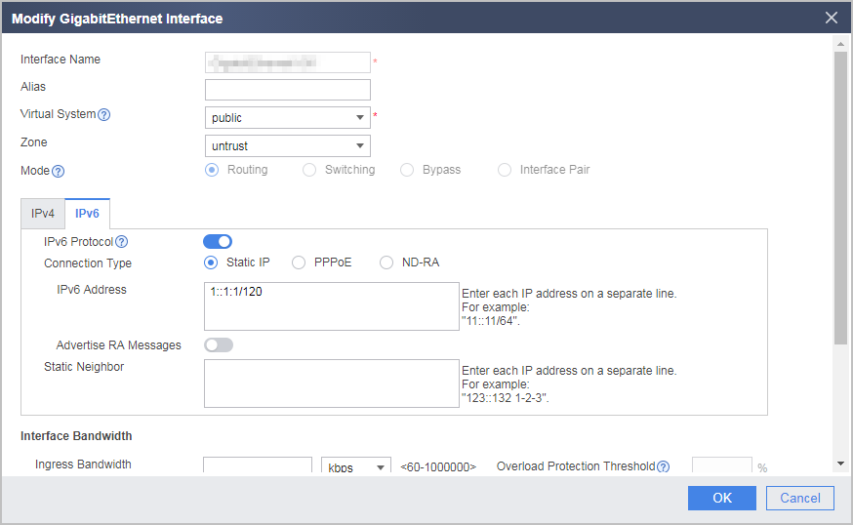Open help icon next to Mode
Image resolution: width=853 pixels, height=525 pixels.
(x=58, y=172)
